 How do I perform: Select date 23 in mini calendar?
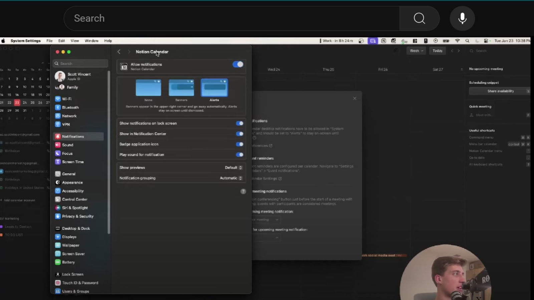point(17,102)
